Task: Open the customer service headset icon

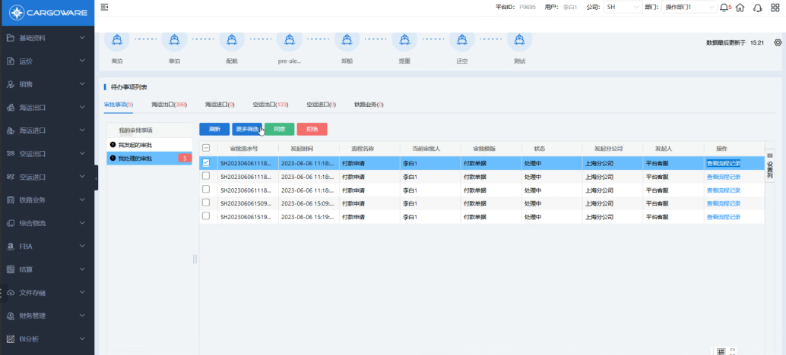Action: (x=757, y=8)
